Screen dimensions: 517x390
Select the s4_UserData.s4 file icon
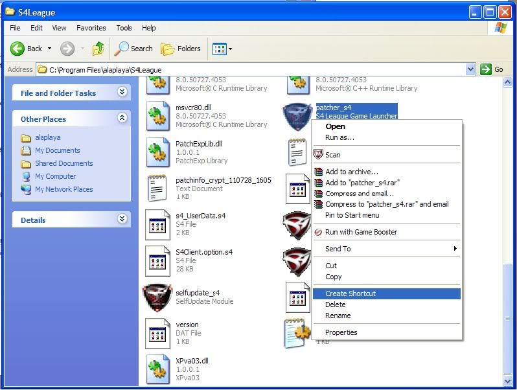coord(157,225)
